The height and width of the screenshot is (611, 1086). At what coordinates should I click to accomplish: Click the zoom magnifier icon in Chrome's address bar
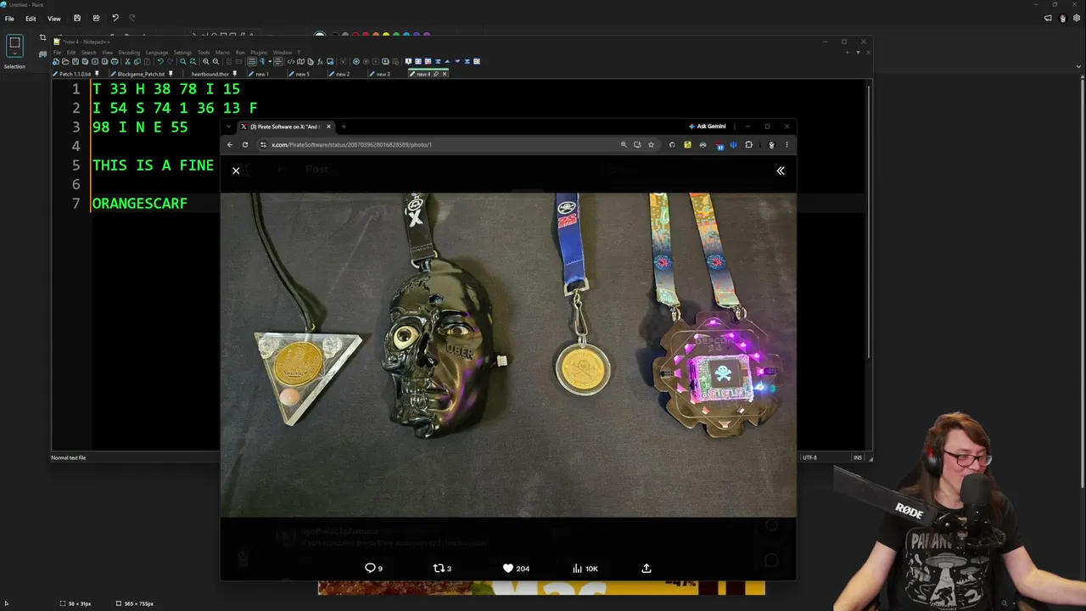click(x=624, y=144)
